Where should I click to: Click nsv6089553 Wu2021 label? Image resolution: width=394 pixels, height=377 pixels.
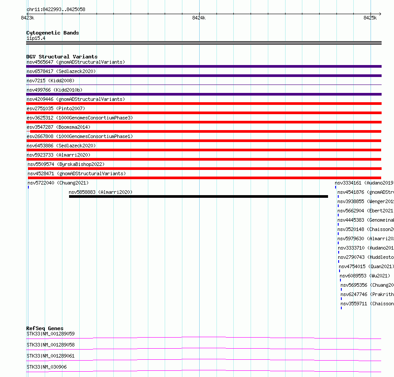point(365,276)
